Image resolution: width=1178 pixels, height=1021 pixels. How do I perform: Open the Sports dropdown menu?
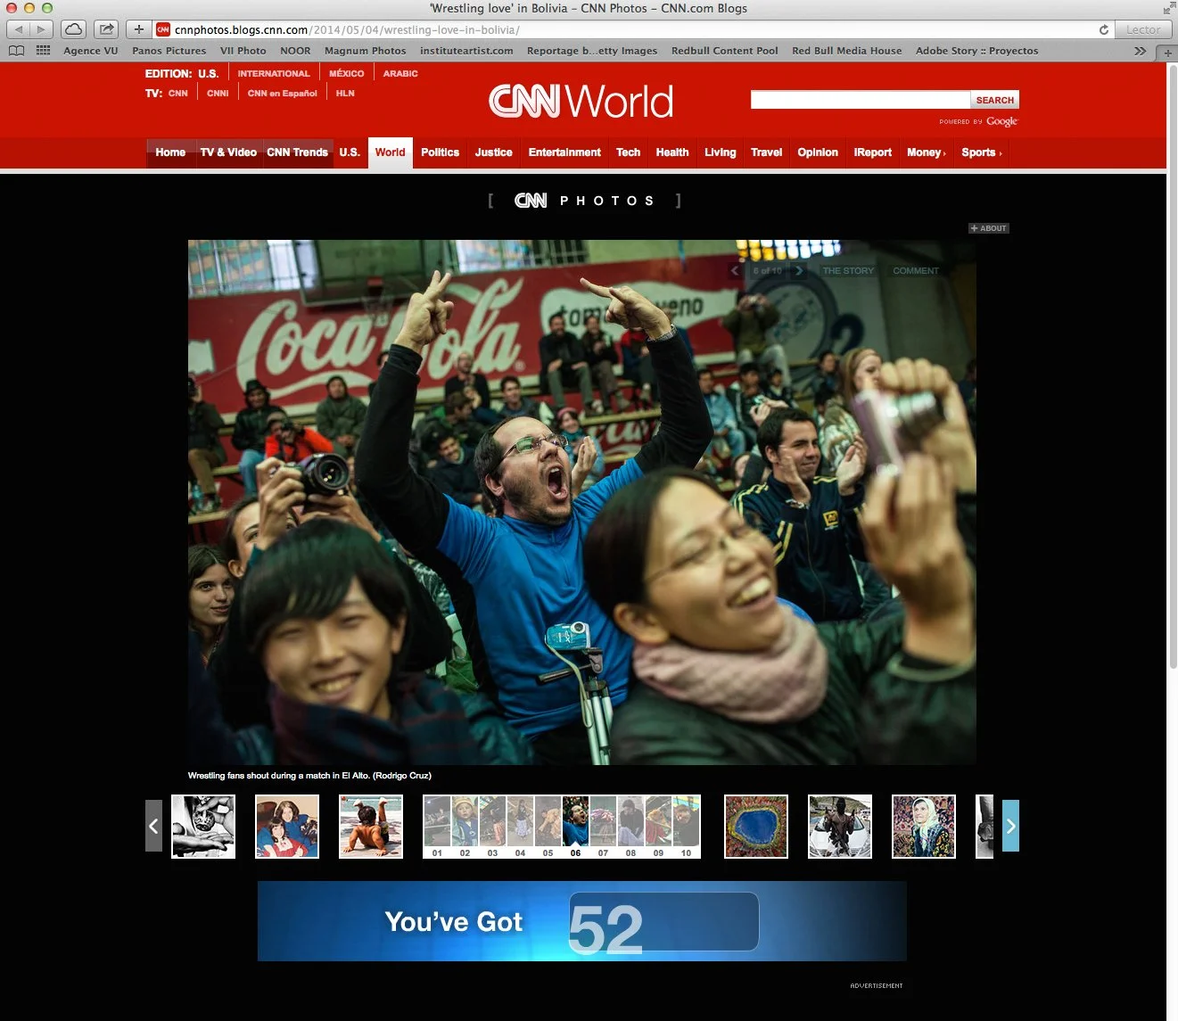[x=980, y=152]
